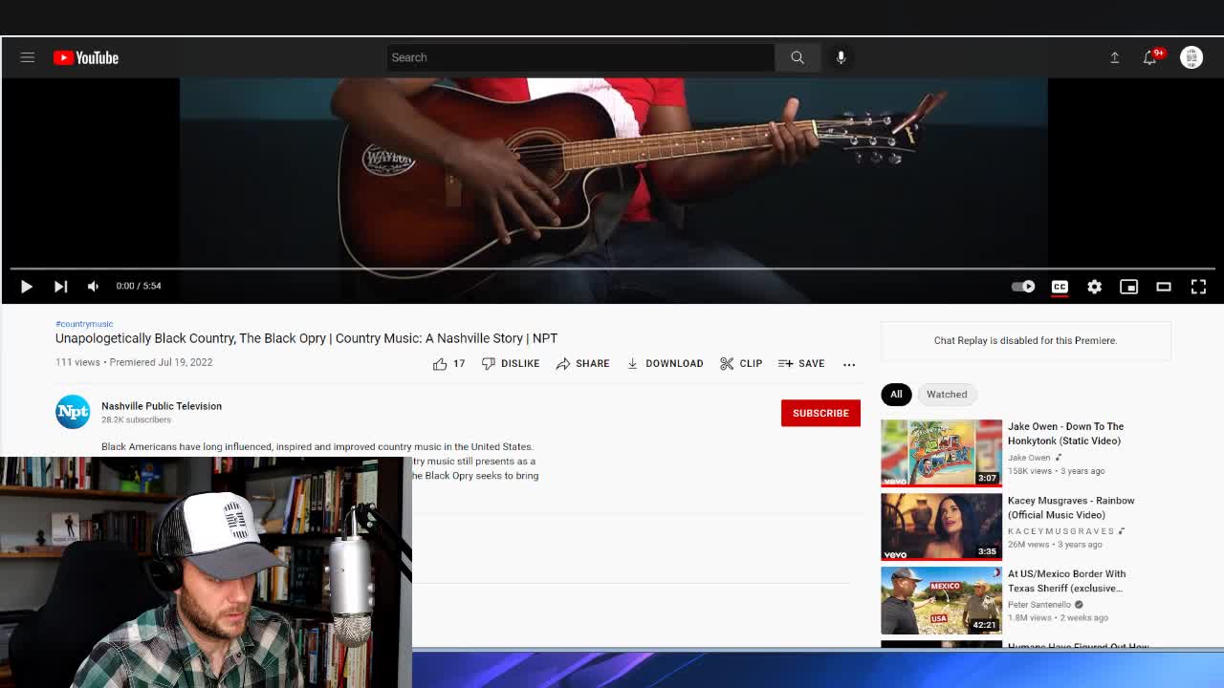Click the 28.2K subscribers text
The image size is (1224, 688).
click(x=136, y=419)
